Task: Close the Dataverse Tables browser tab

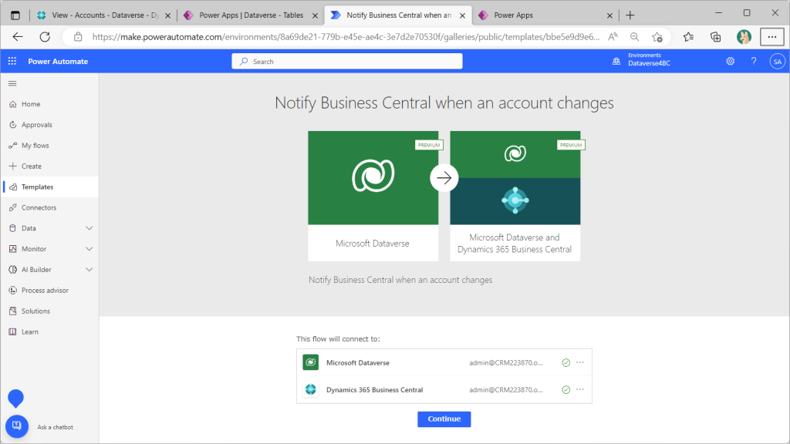Action: point(315,15)
